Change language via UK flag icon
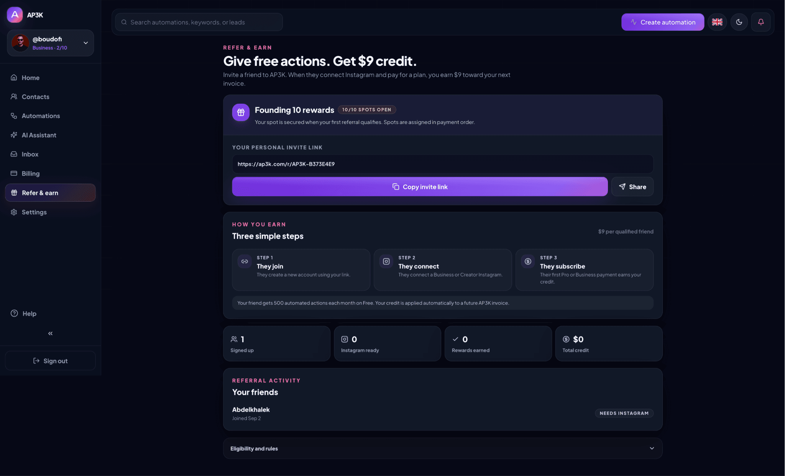Viewport: 785px width, 476px height. pos(717,22)
